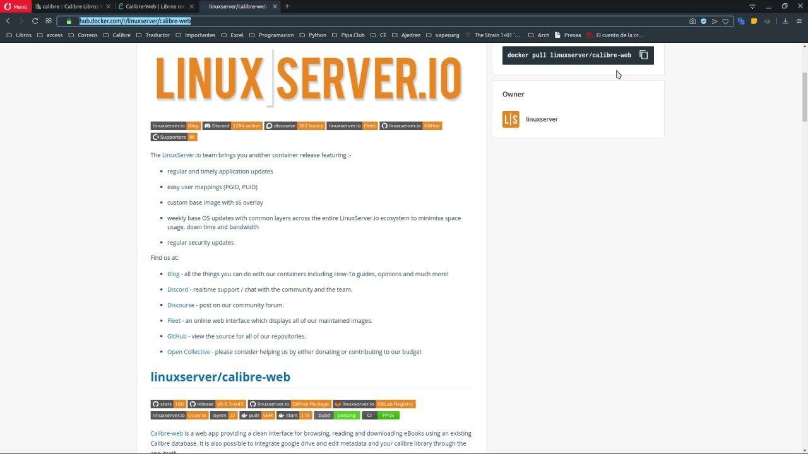This screenshot has width=808, height=454.
Task: Open the Blog link under Find us at
Action: 173,274
